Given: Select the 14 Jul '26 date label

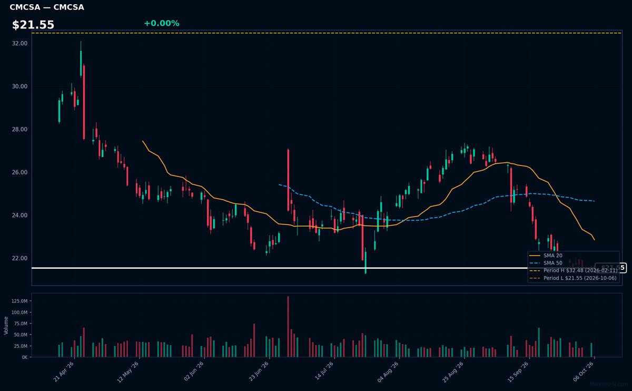Looking at the screenshot, I should (x=325, y=371).
